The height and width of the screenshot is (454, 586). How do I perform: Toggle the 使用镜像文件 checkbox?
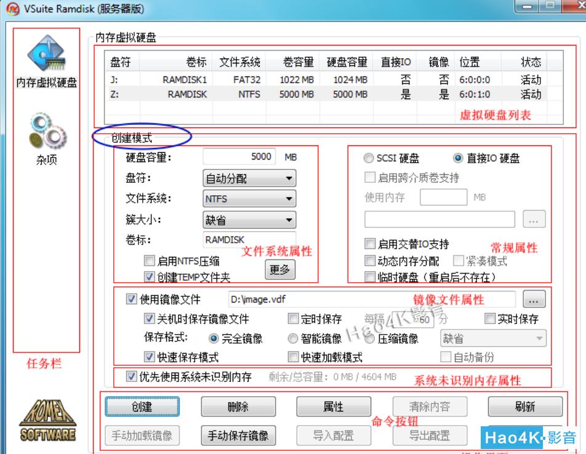click(131, 299)
